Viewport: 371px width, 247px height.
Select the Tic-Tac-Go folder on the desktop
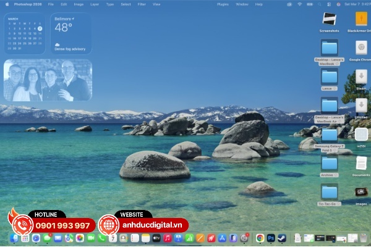[x=329, y=195]
